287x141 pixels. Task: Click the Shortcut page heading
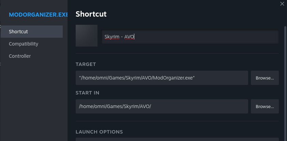91,14
